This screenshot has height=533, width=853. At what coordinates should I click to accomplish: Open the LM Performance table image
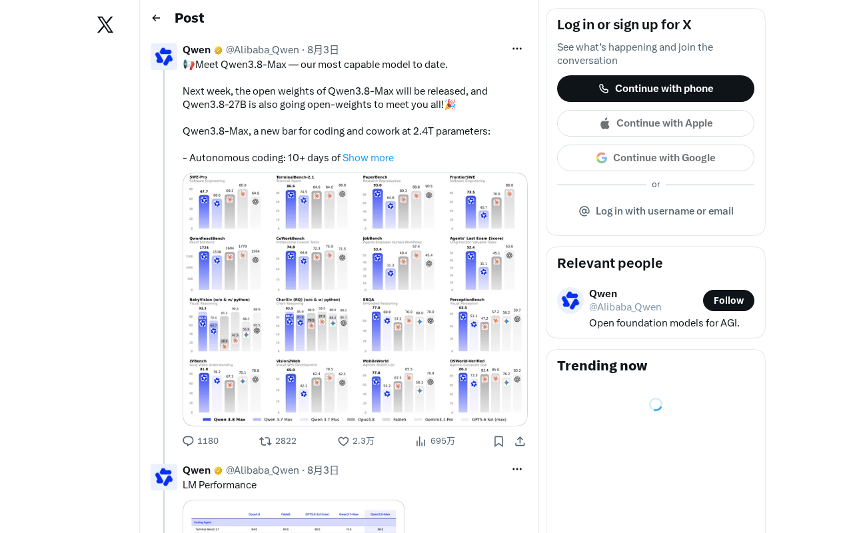tap(294, 516)
